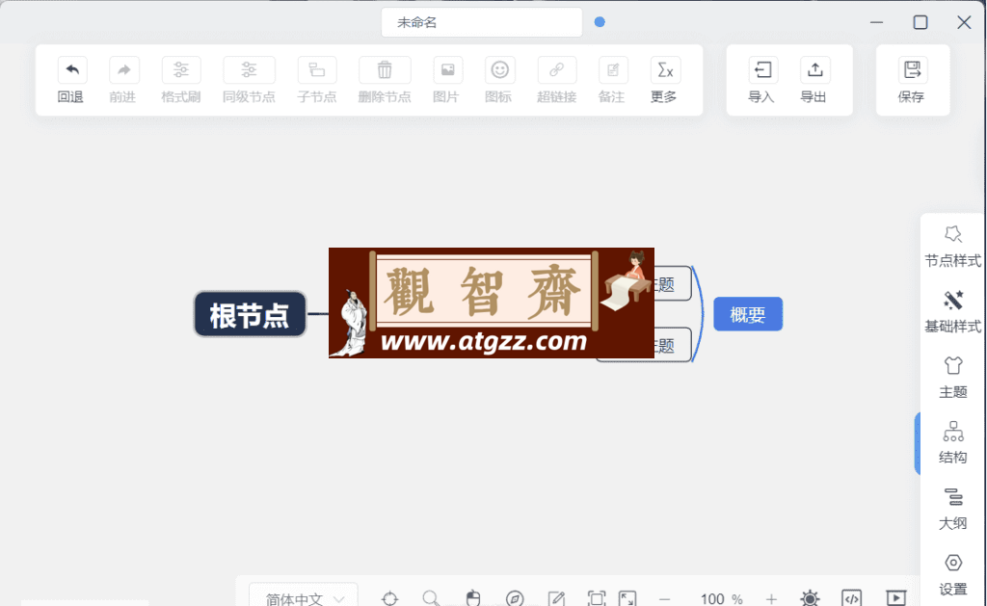Click the 导入 import icon
The height and width of the screenshot is (606, 987).
pos(763,70)
